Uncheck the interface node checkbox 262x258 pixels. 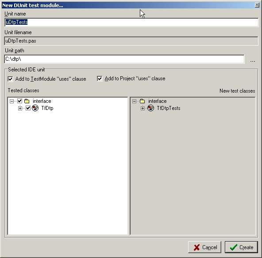point(20,101)
